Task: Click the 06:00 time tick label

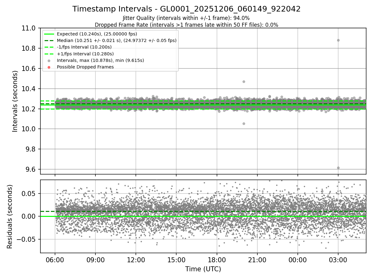Action: [55, 259]
